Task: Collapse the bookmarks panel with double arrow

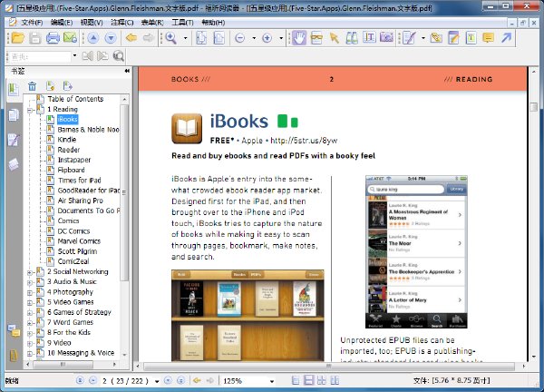Action: (127, 71)
